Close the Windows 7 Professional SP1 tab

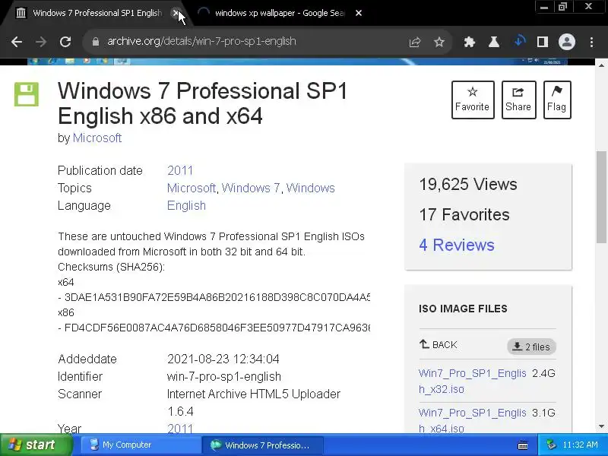176,13
